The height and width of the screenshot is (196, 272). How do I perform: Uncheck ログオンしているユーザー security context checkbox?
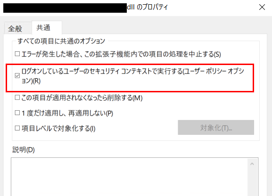click(x=17, y=76)
